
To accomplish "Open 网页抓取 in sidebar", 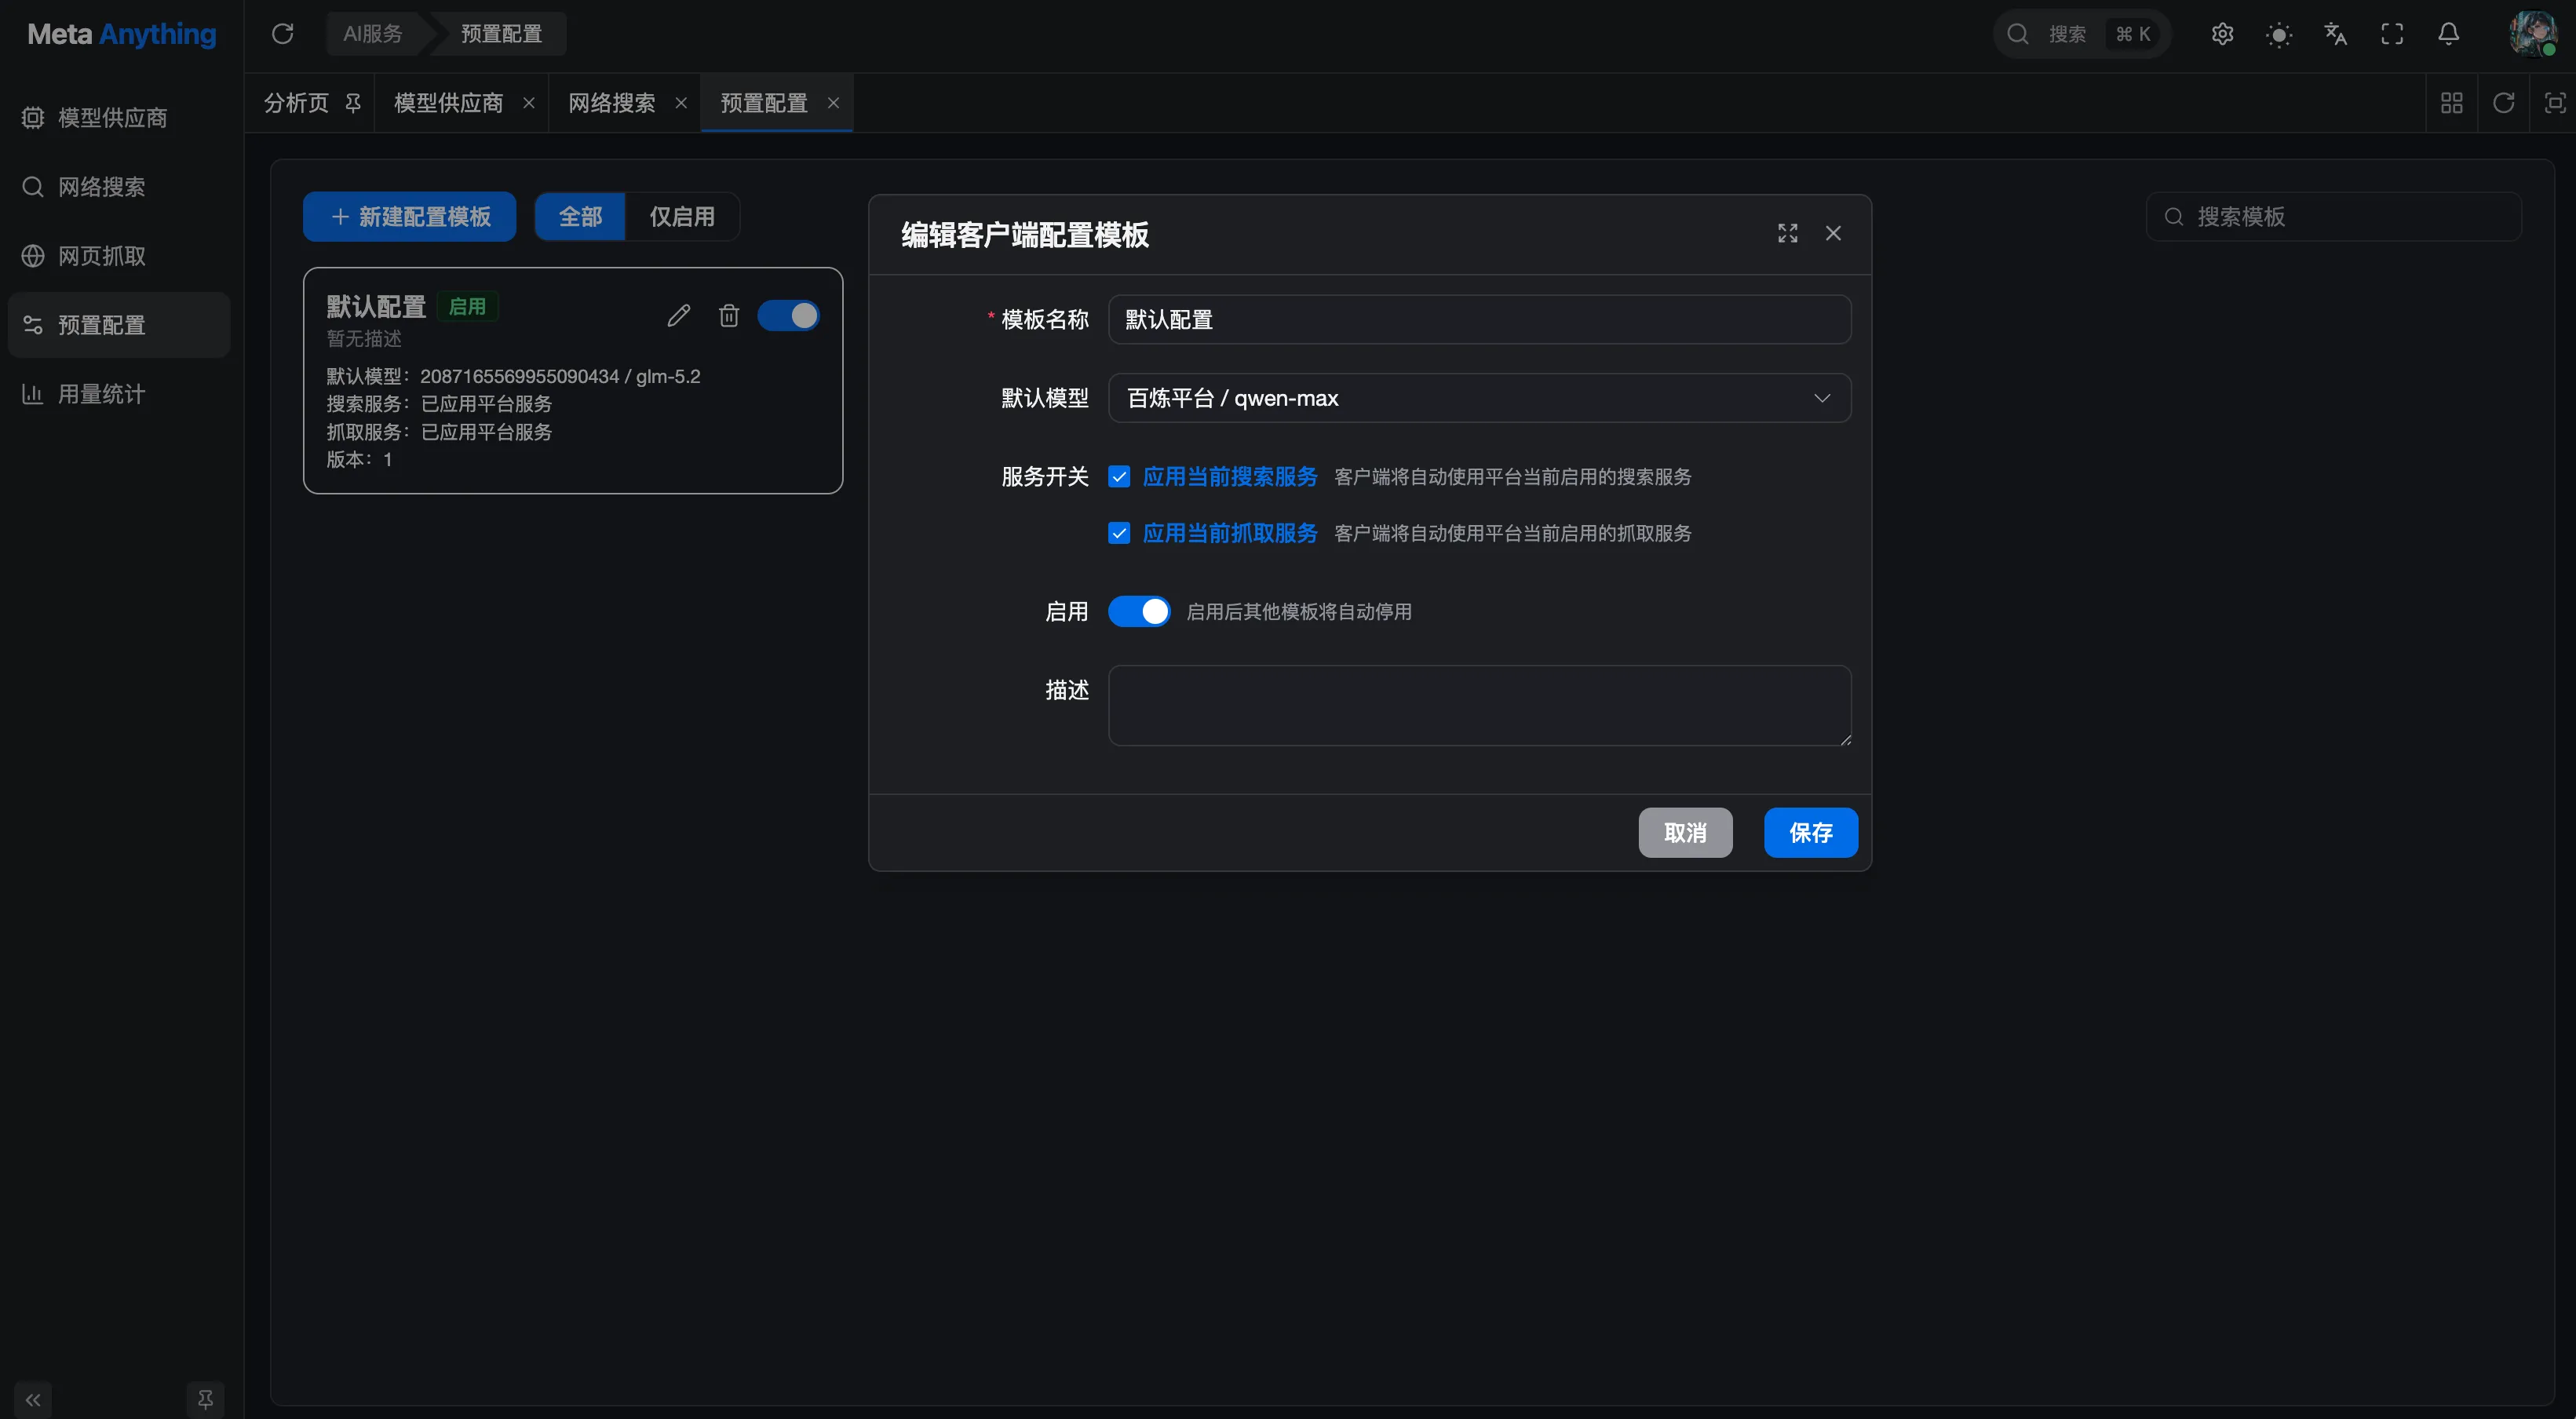I will click(119, 256).
